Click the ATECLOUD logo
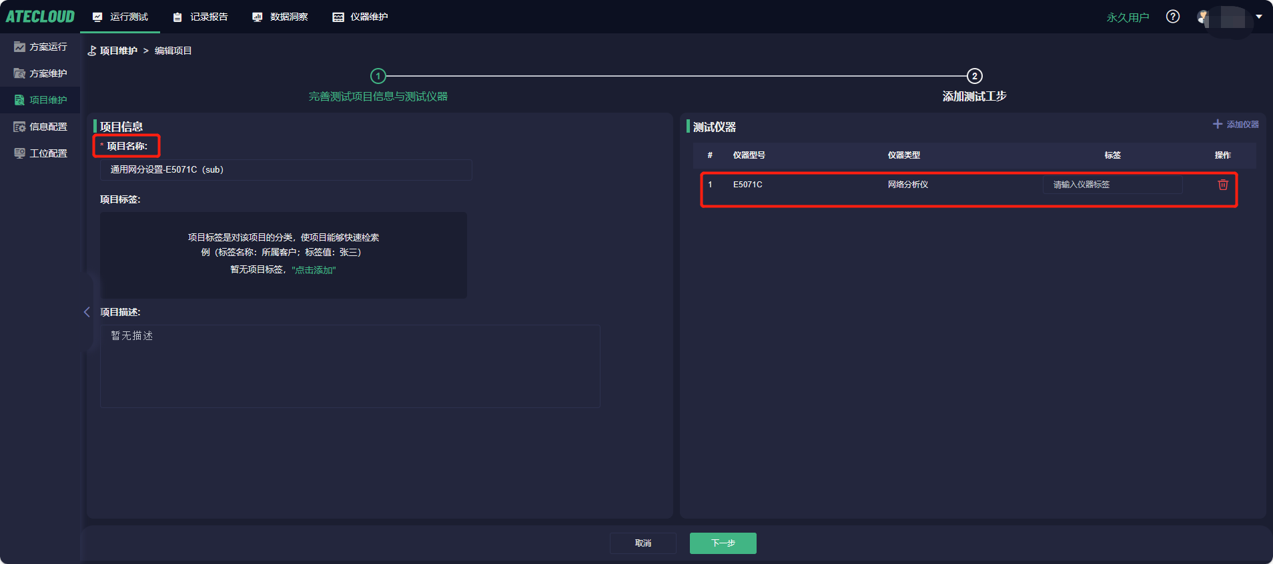 click(40, 17)
